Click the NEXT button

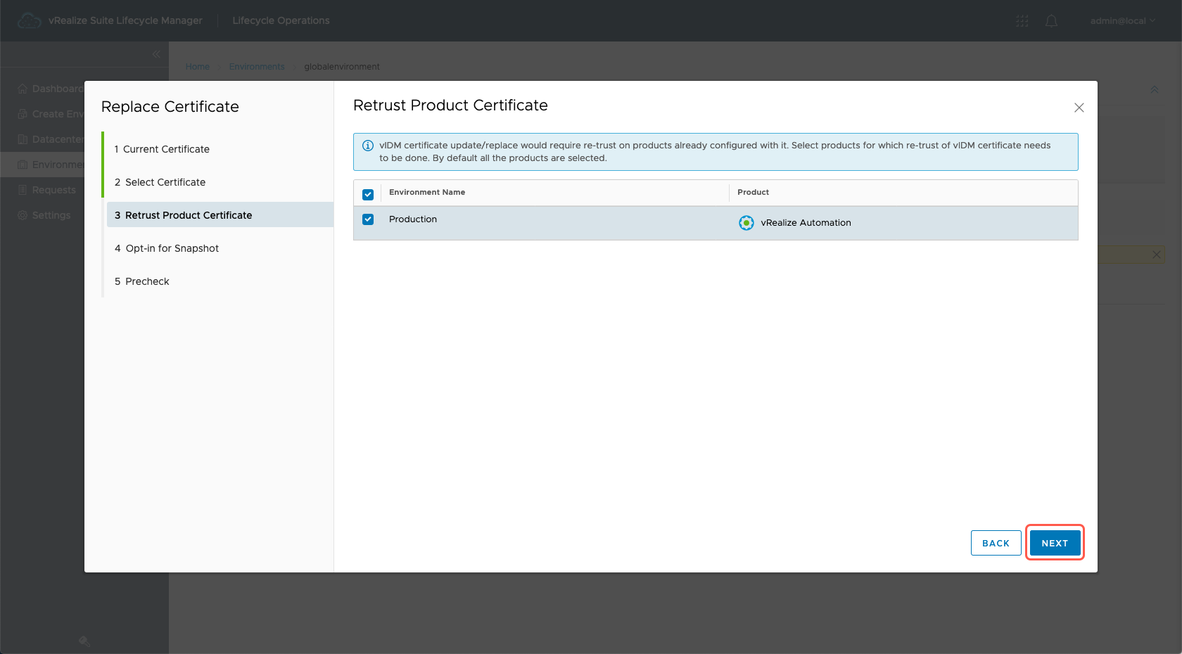click(x=1054, y=543)
